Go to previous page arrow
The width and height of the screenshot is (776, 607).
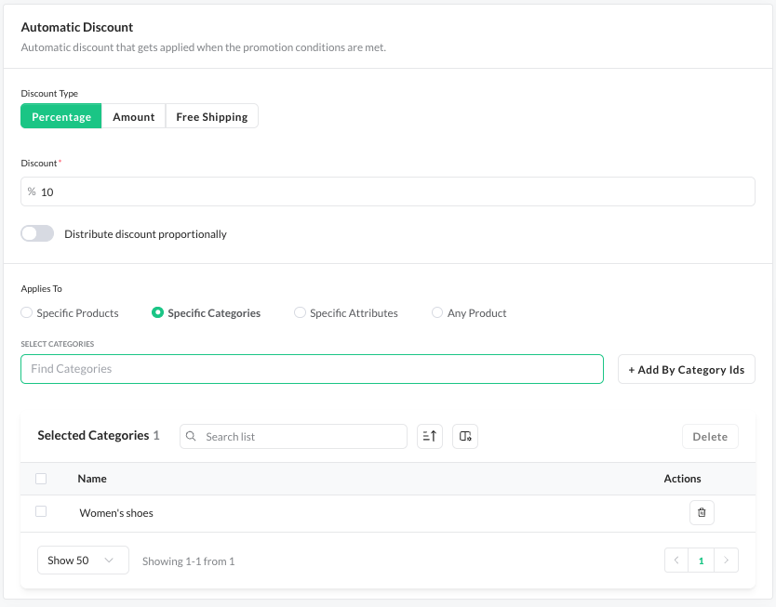tap(676, 560)
